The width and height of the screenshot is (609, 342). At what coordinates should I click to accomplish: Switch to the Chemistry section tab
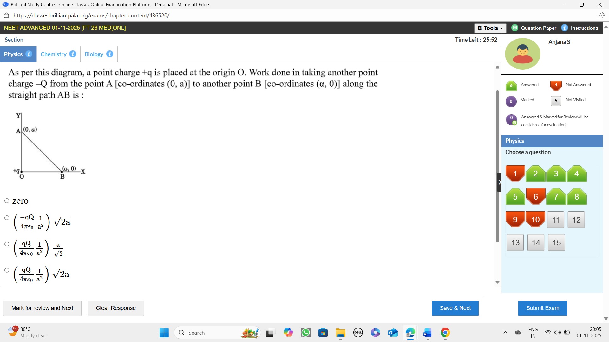53,54
